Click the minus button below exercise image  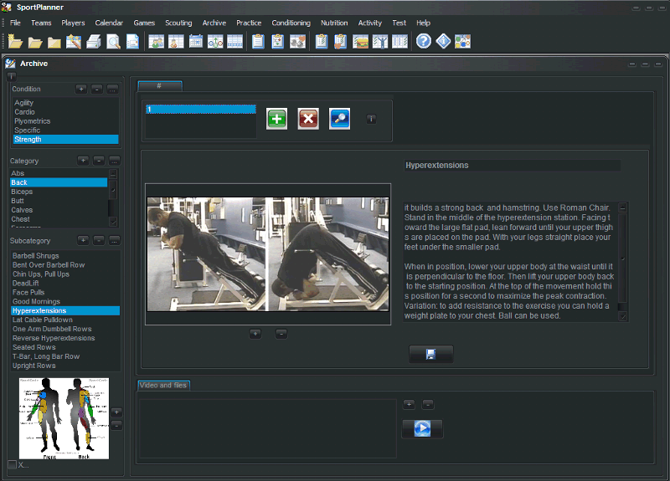pyautogui.click(x=281, y=333)
